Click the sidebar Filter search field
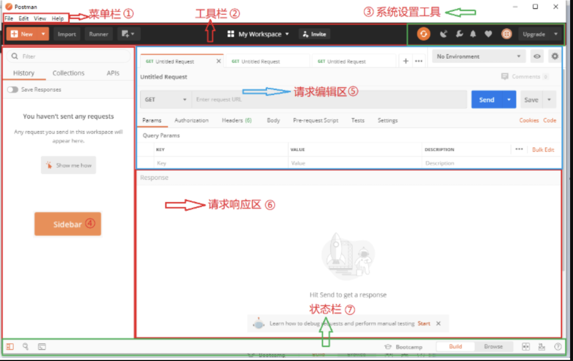Screen dimensions: 573x361 click(x=68, y=56)
